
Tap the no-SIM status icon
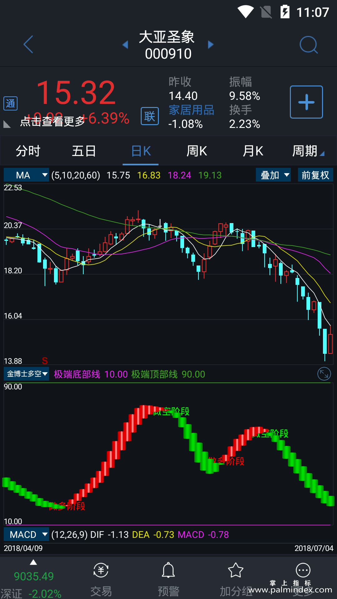[x=266, y=12]
